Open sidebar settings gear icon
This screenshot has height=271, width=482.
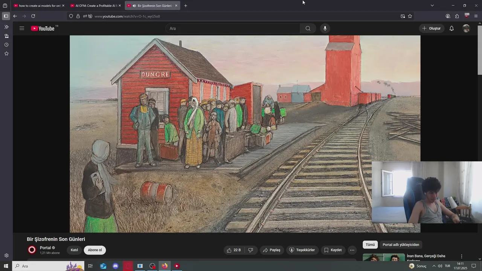[x=6, y=256]
